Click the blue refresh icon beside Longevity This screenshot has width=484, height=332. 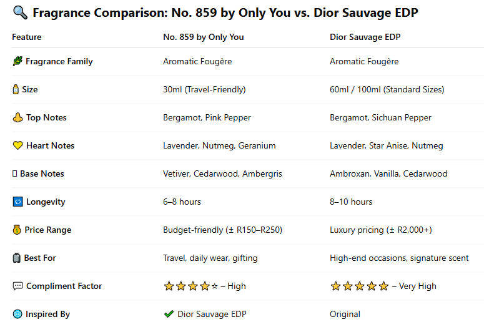[17, 202]
